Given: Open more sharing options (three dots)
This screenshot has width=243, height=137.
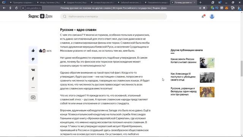Looking at the screenshot, I should pos(33,88).
